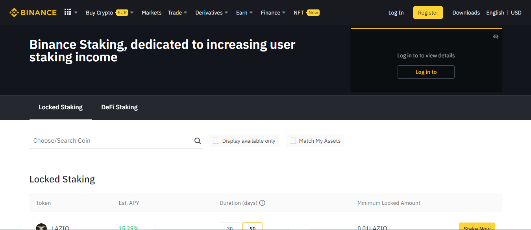Enable Display available only checkbox
This screenshot has height=230, width=531.
pos(216,141)
